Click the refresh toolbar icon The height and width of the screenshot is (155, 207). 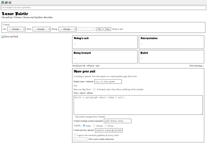6,2
